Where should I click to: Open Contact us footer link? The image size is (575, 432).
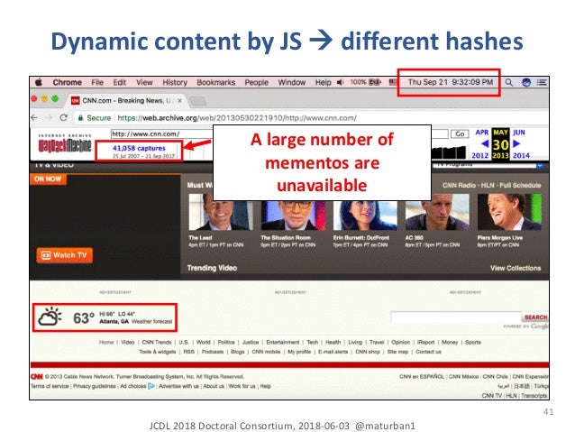[428, 352]
